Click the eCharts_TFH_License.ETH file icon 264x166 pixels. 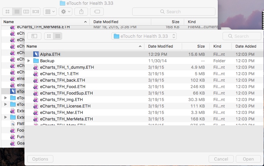36,106
